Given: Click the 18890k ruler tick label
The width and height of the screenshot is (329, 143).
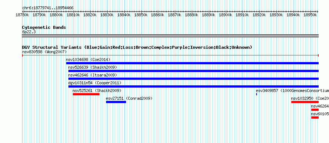Looking at the screenshot, I should (208, 15).
